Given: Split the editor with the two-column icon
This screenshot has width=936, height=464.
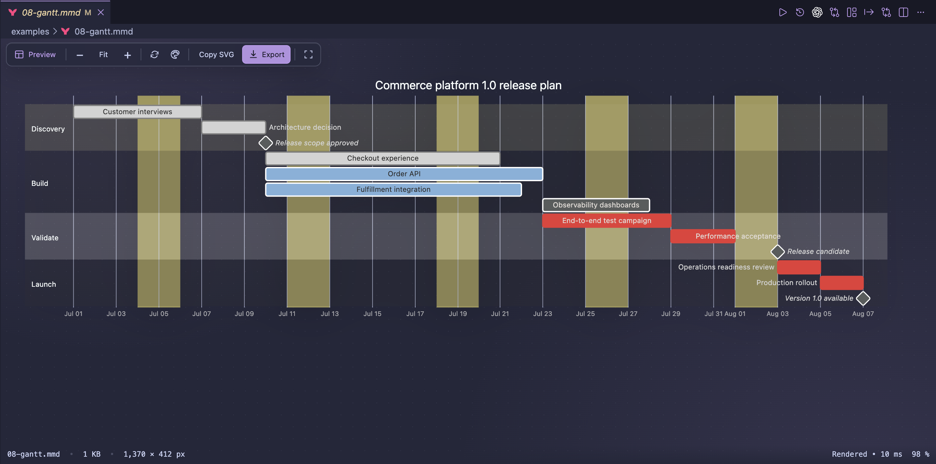Looking at the screenshot, I should point(903,12).
